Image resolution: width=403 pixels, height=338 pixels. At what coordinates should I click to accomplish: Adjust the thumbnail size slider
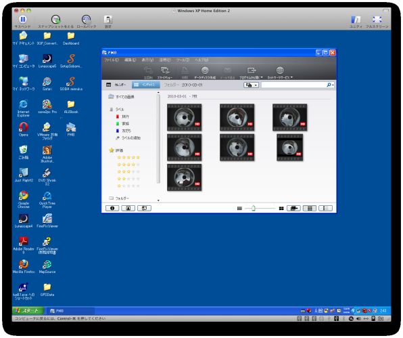254,208
